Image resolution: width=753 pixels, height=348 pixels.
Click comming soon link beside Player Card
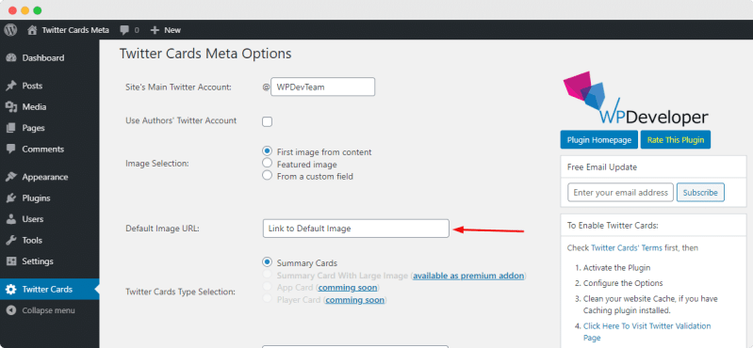click(x=354, y=300)
